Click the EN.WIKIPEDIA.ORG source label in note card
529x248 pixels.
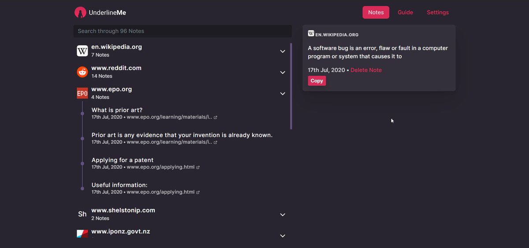pyautogui.click(x=337, y=34)
